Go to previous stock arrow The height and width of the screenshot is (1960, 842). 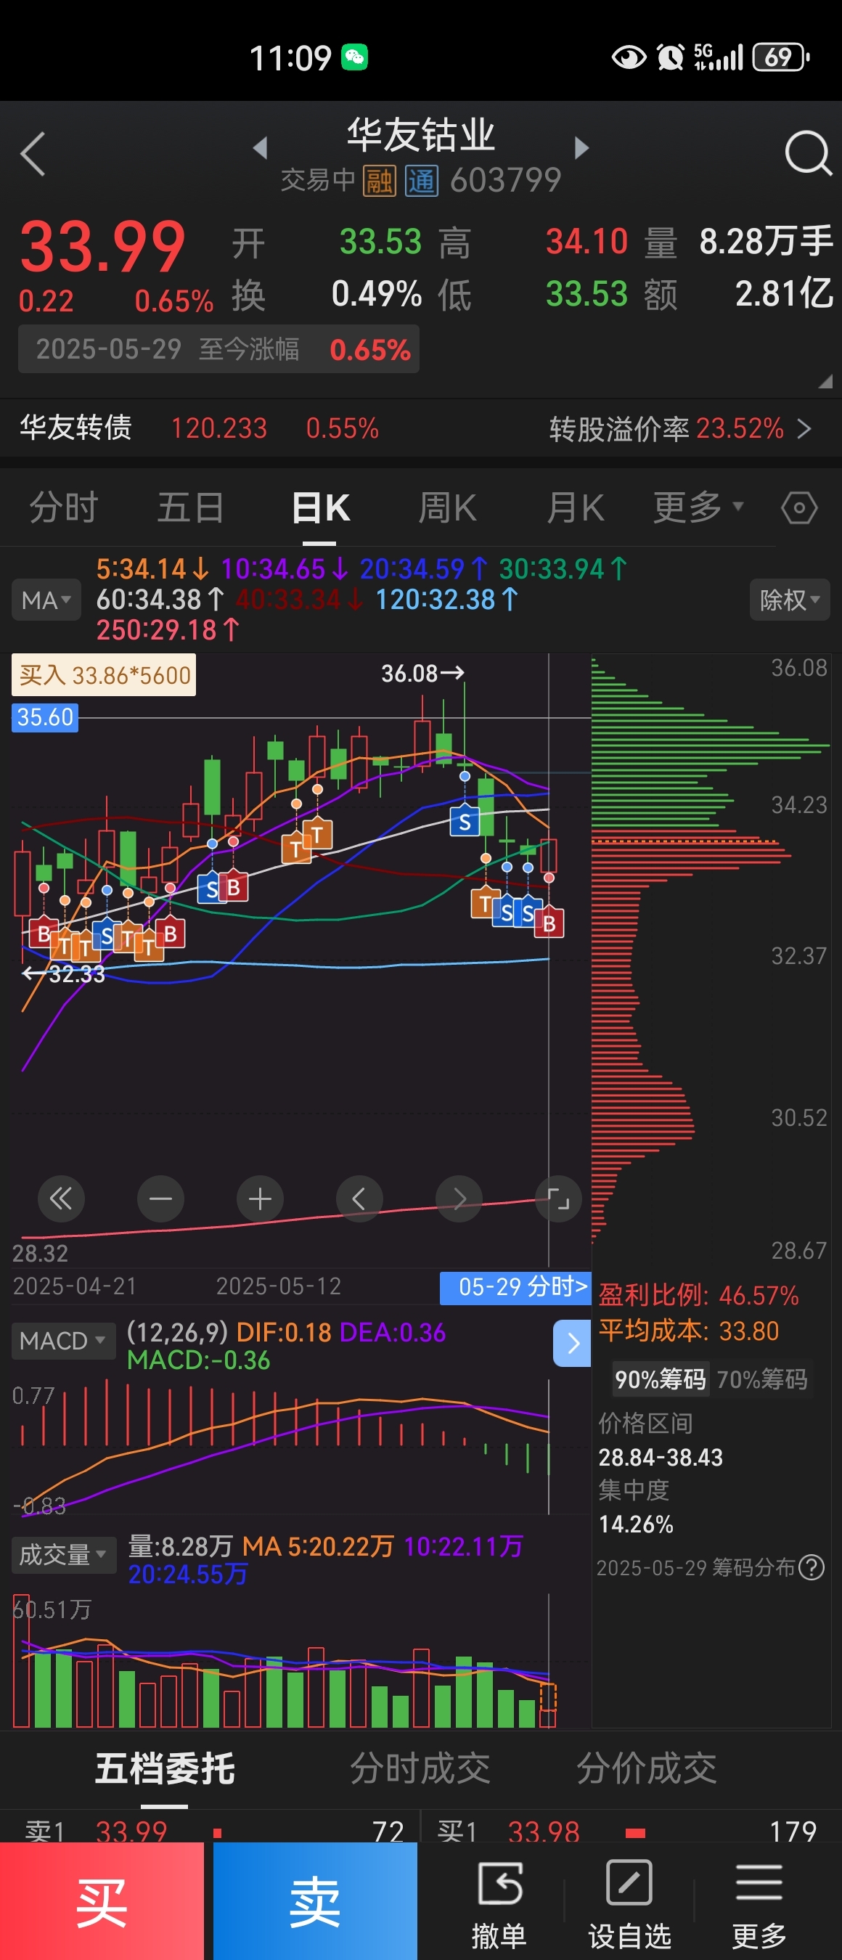pos(260,147)
